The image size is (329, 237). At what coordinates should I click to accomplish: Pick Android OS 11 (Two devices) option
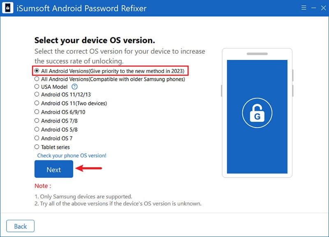pyautogui.click(x=37, y=103)
